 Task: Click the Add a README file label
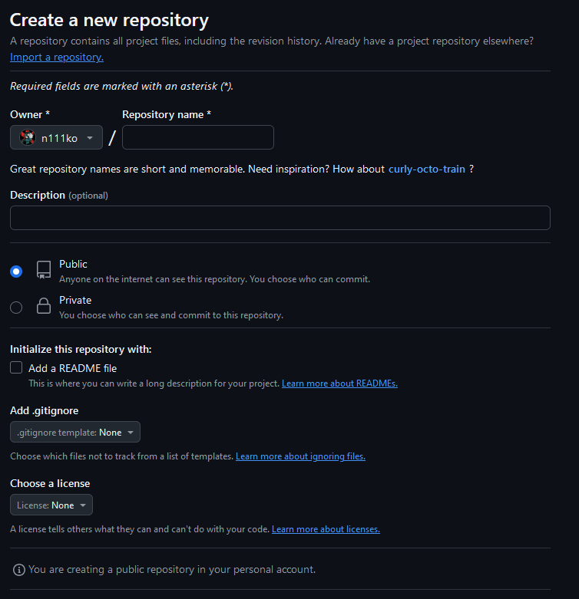click(73, 369)
